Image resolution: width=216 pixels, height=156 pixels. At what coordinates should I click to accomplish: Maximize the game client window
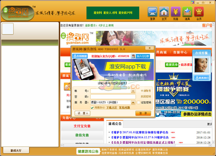(203, 3)
